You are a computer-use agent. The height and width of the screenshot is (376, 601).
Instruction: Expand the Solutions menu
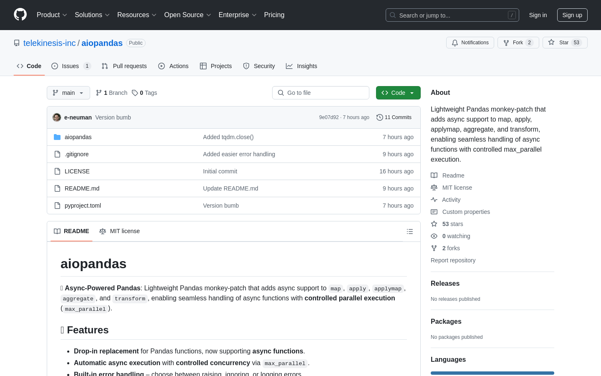click(92, 15)
